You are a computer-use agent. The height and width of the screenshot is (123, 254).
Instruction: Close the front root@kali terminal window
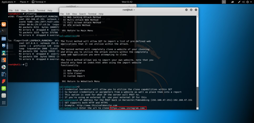pyautogui.click(x=196, y=10)
